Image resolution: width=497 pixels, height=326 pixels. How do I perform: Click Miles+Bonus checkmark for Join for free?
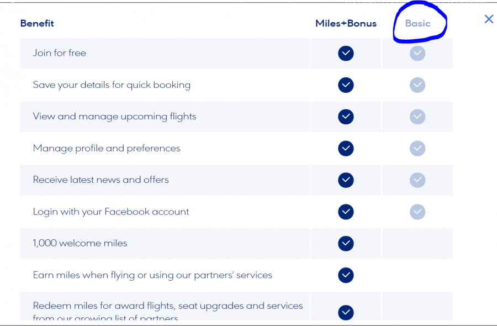coord(346,53)
